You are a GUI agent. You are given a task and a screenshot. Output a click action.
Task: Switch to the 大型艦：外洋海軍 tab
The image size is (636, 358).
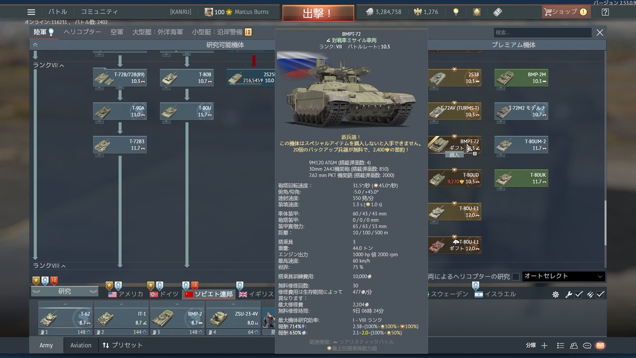click(158, 32)
